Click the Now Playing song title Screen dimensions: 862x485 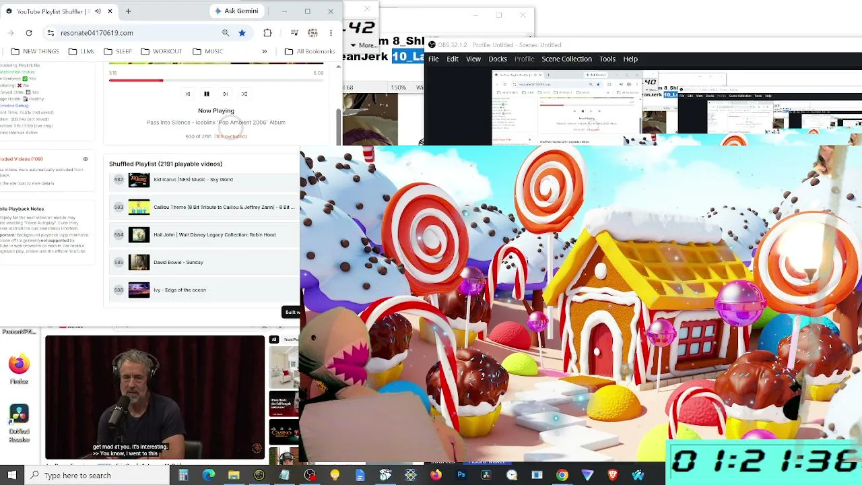[216, 123]
